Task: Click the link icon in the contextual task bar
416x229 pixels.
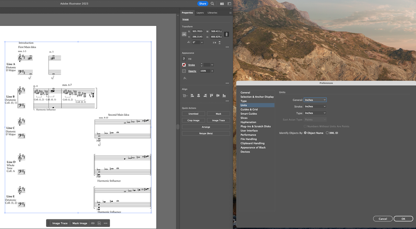Action: [x=93, y=223]
